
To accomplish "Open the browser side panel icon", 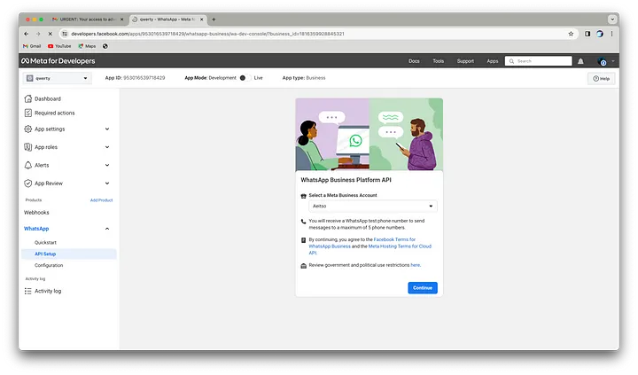I will pyautogui.click(x=587, y=34).
